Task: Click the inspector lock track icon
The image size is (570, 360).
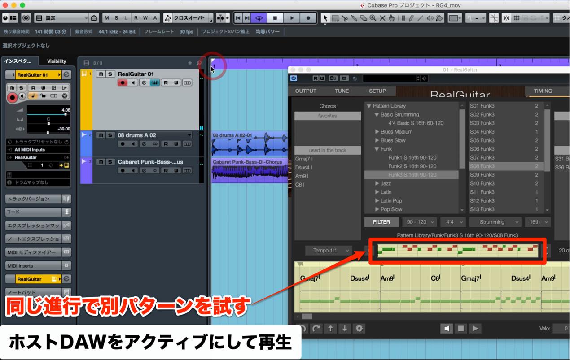Action: point(43,96)
